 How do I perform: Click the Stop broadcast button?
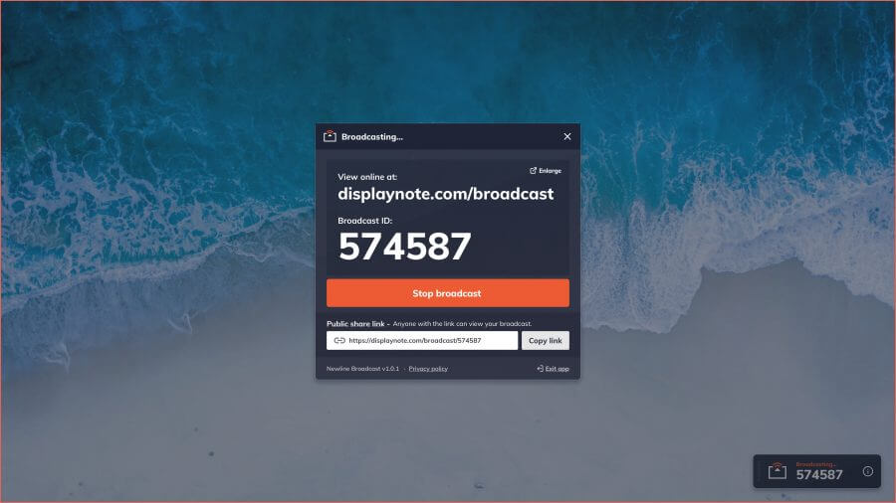click(447, 293)
